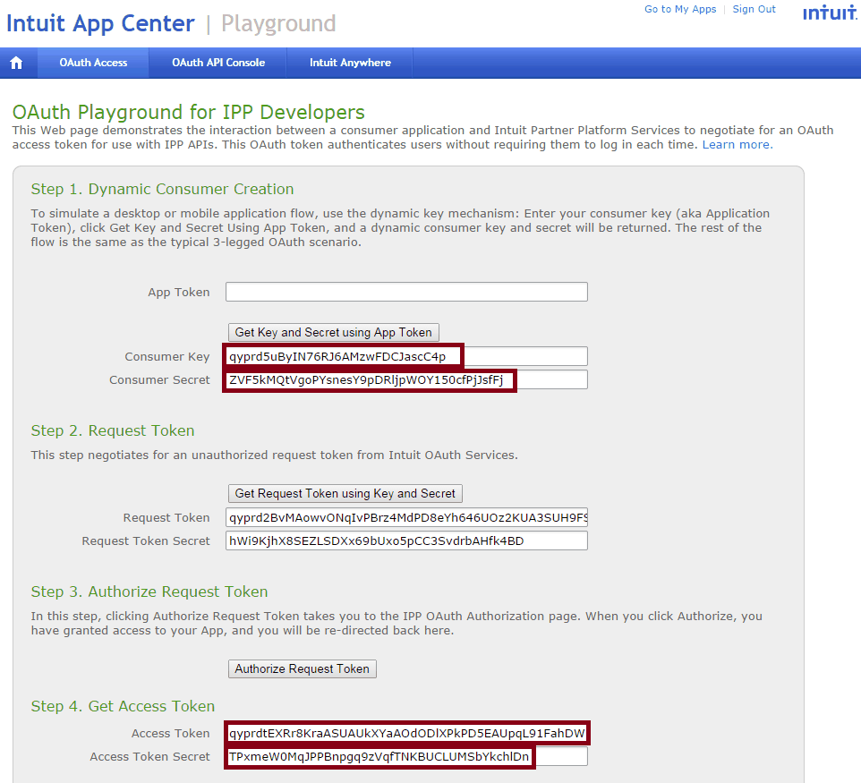The height and width of the screenshot is (783, 861).
Task: Focus the Request Token field
Action: coord(406,518)
